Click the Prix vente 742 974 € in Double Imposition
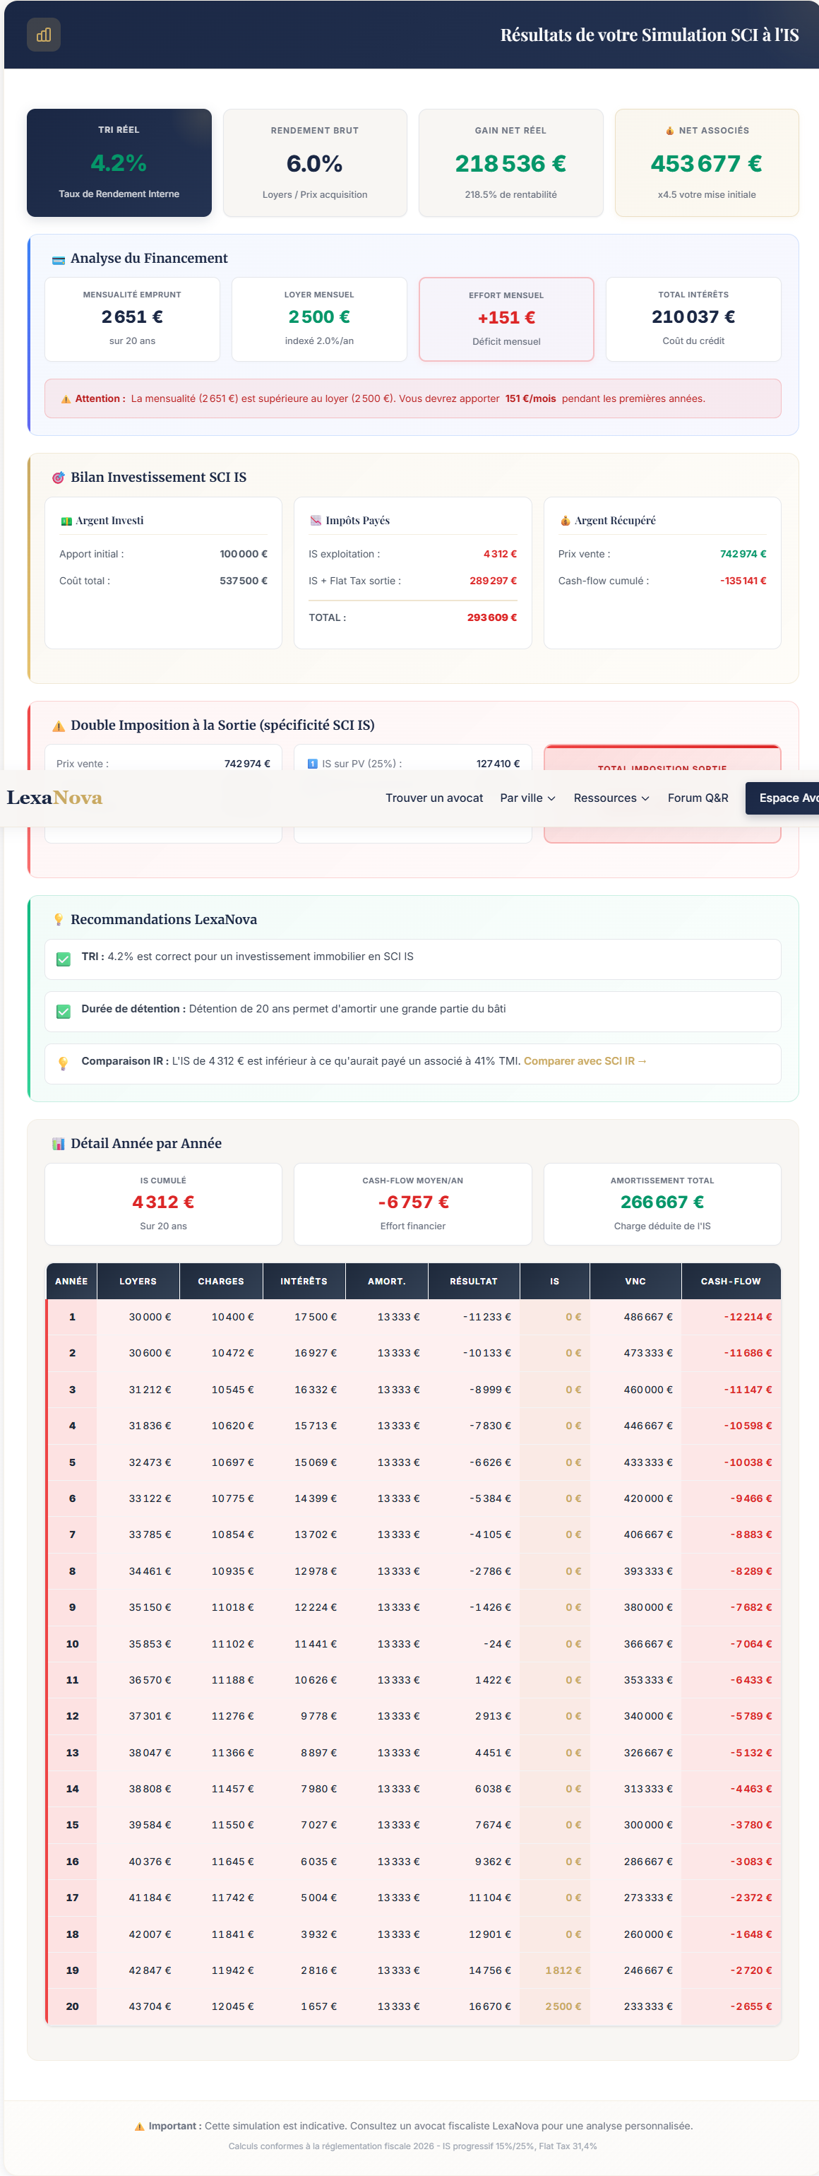The width and height of the screenshot is (819, 2176). tap(247, 764)
